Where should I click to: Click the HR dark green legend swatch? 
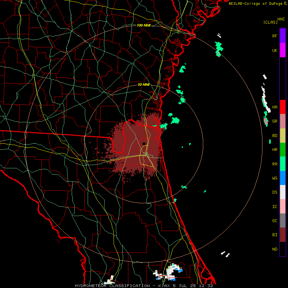[283, 150]
